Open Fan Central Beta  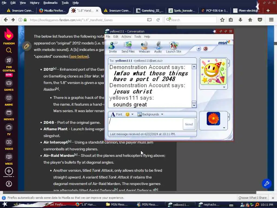pos(9,67)
